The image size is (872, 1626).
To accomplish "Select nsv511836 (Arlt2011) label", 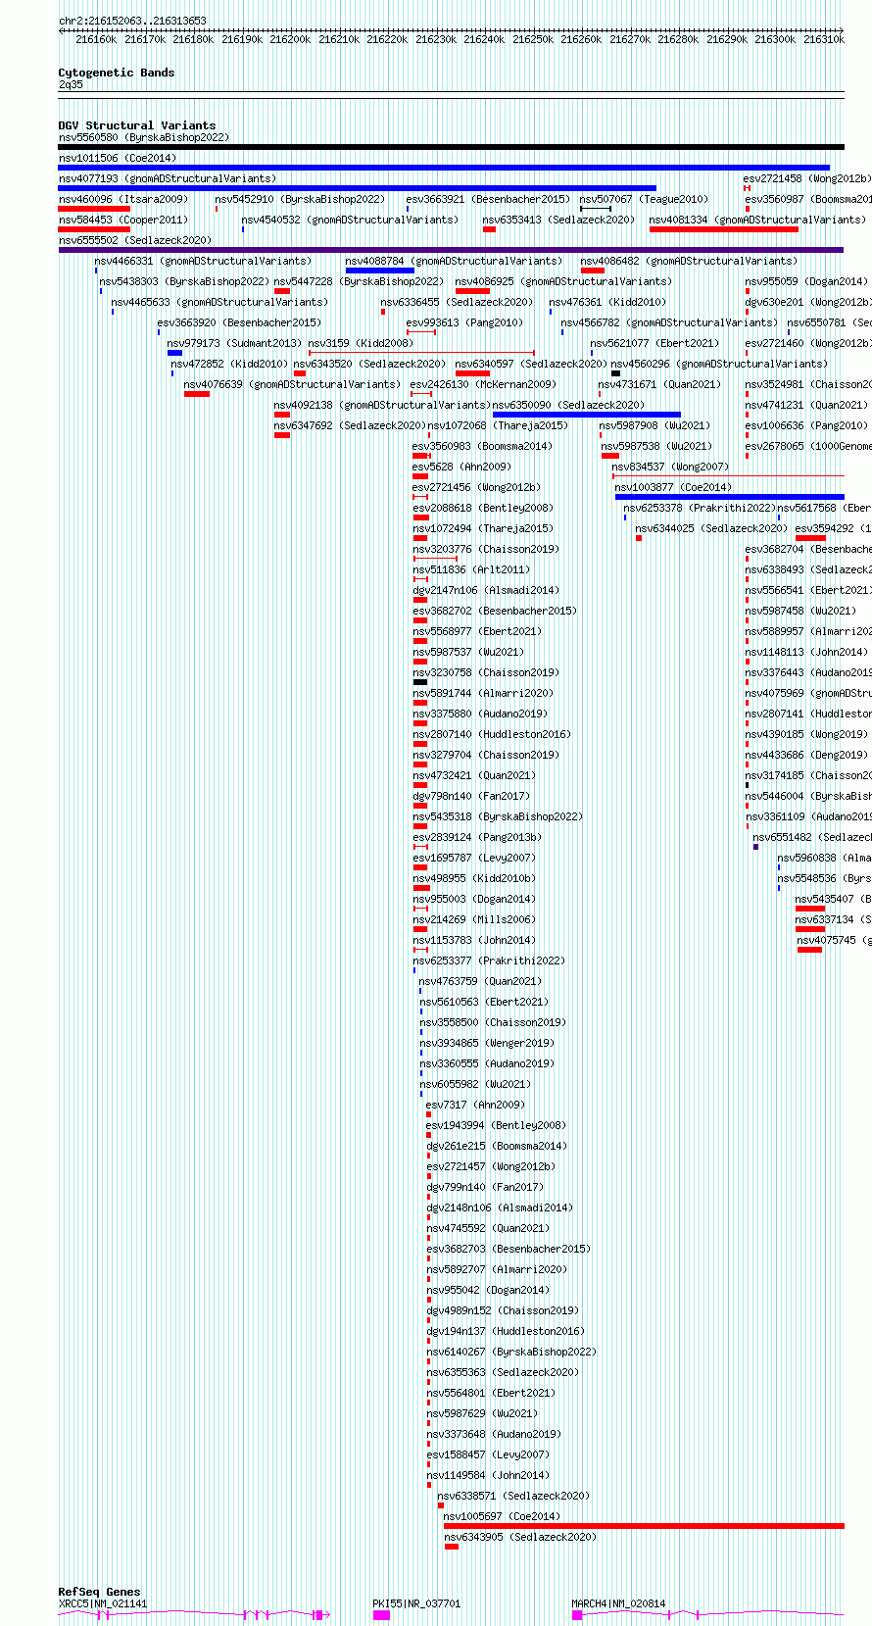I will pyautogui.click(x=471, y=570).
